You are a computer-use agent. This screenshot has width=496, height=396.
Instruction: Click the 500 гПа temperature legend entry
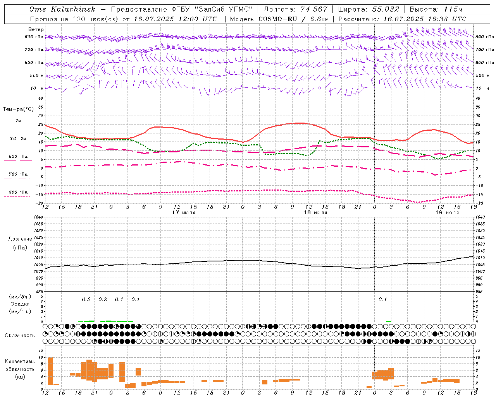point(18,192)
